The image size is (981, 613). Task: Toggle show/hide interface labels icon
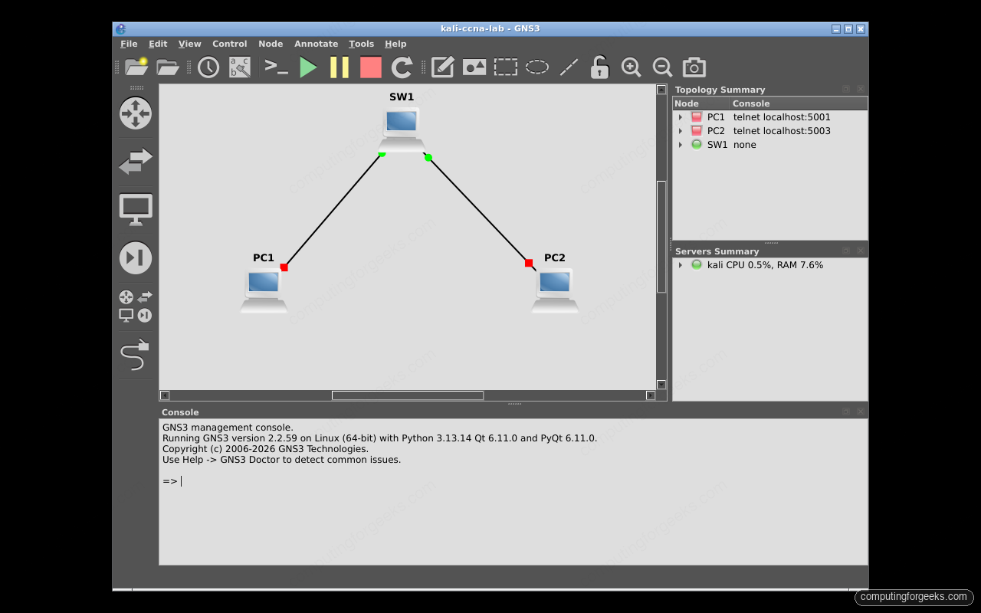pos(240,67)
